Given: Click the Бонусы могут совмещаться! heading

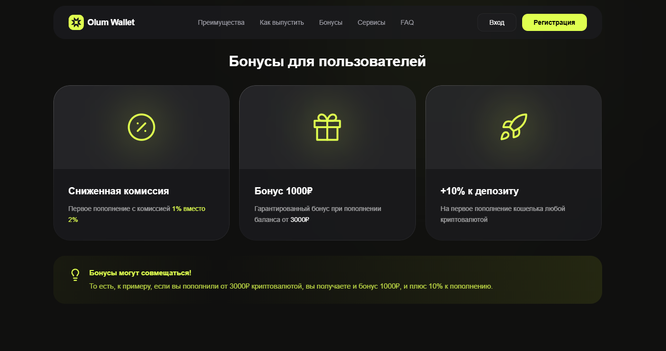Looking at the screenshot, I should click(x=140, y=273).
